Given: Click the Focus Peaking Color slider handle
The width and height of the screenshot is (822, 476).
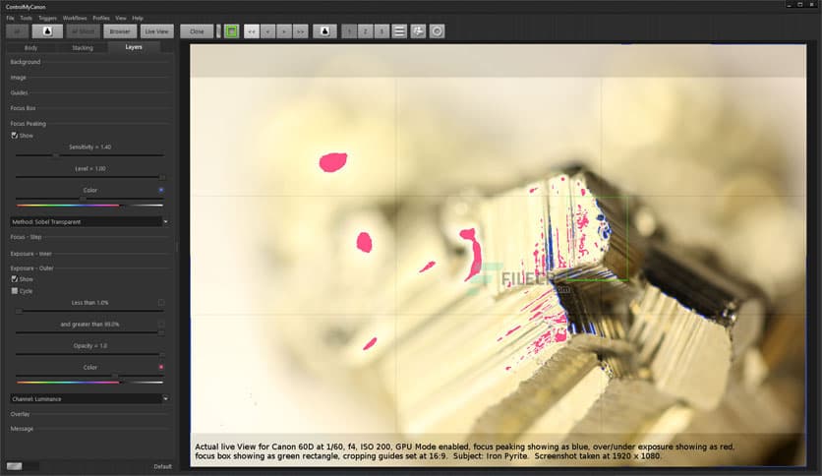Looking at the screenshot, I should click(x=83, y=199).
